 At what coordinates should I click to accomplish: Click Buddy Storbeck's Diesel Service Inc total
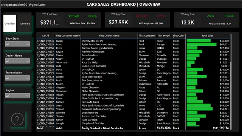click(102, 128)
